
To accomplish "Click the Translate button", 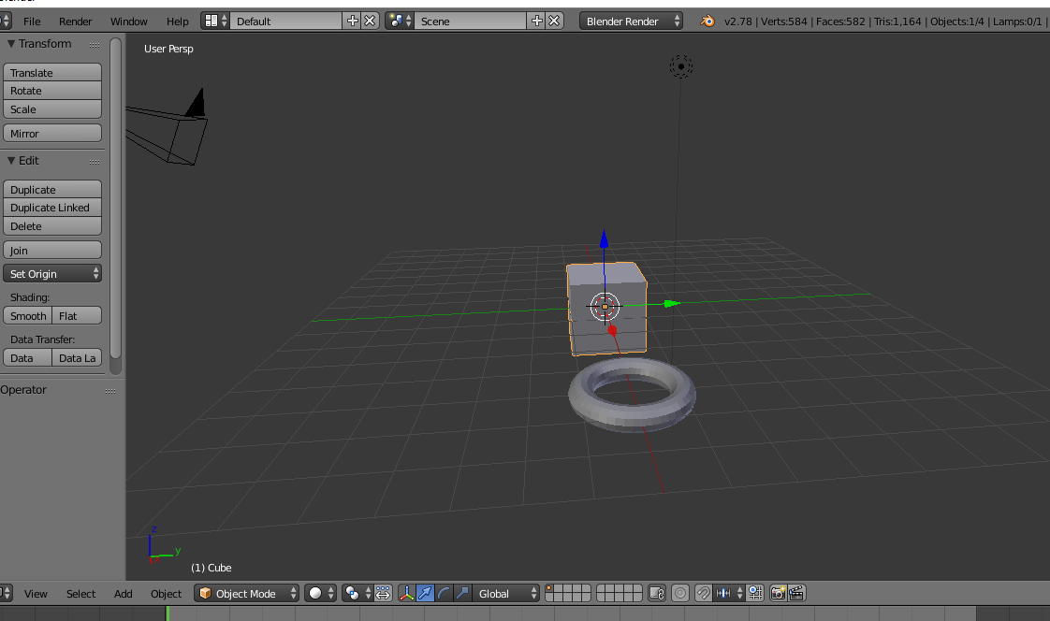I will tap(52, 72).
